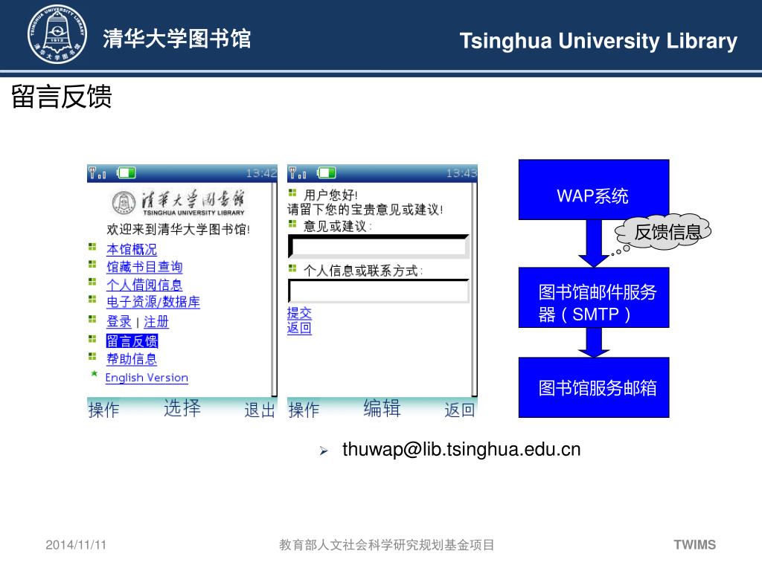This screenshot has width=762, height=571.
Task: Click the 个人信息或联系方式 input box
Action: click(379, 291)
